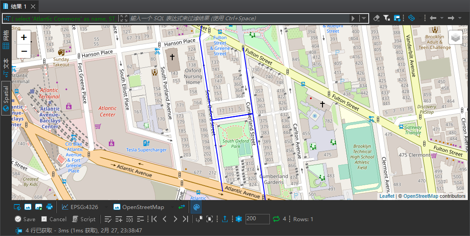Open the map layers control
The height and width of the screenshot is (236, 470).
pyautogui.click(x=455, y=37)
